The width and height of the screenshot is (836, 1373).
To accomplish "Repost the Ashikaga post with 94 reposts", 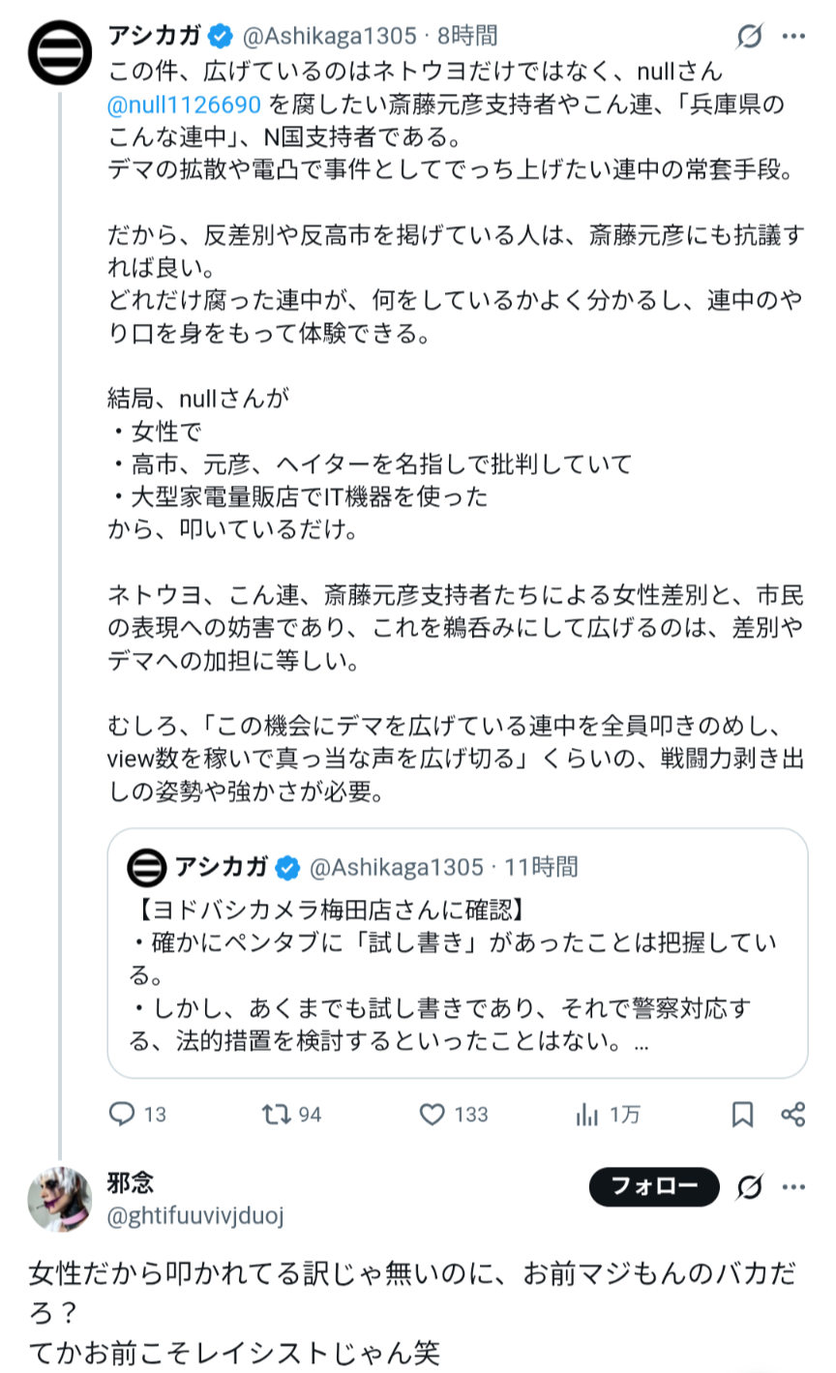I will point(278,1114).
